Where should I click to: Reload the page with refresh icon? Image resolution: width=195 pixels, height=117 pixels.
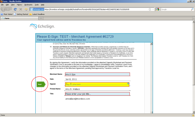(x=15, y=9)
